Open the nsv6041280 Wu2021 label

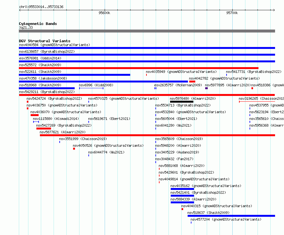tap(173, 125)
